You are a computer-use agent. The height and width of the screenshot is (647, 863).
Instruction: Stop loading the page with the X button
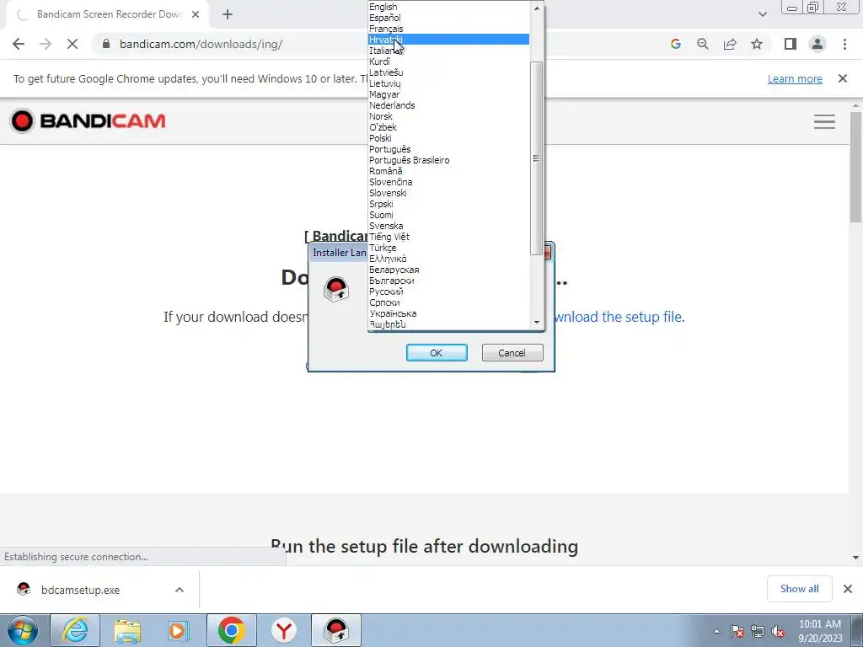tap(72, 44)
